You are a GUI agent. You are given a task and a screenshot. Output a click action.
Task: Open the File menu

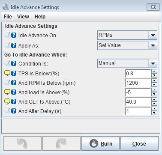point(8,17)
